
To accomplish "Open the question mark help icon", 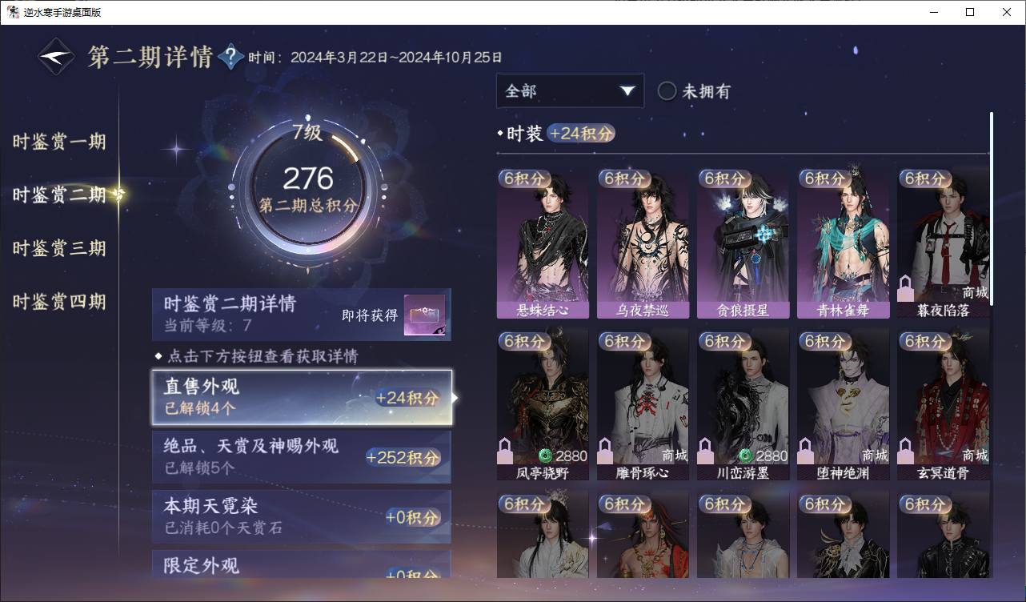I will point(230,57).
